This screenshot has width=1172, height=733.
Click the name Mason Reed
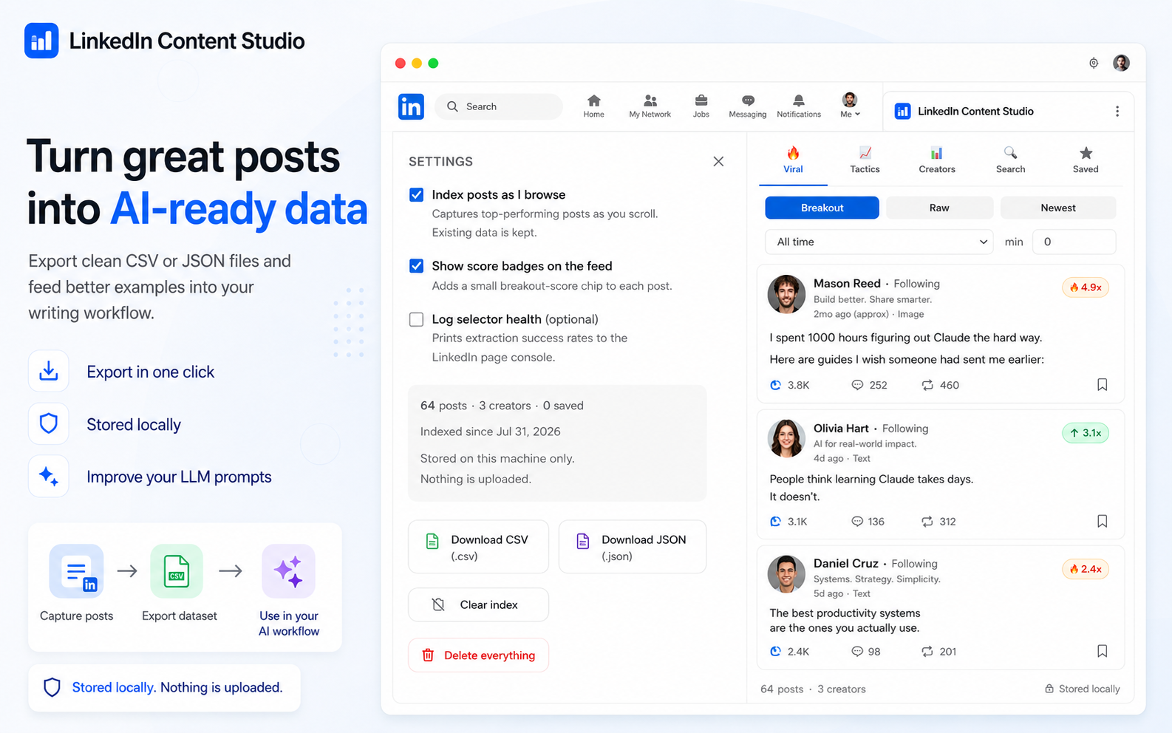[x=847, y=283]
